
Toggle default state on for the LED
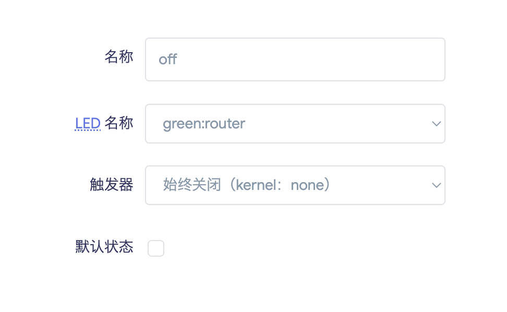click(156, 248)
